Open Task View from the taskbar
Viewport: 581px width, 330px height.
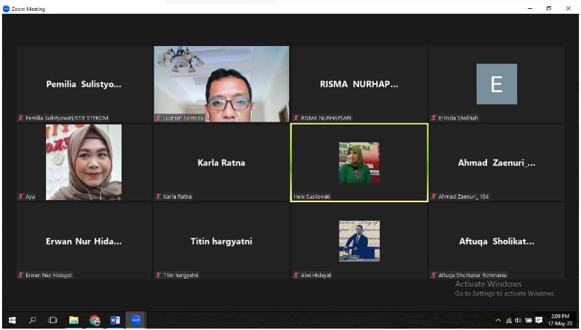(x=53, y=320)
